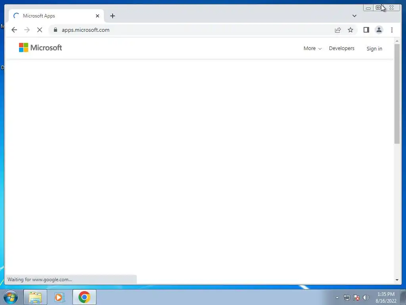Minimize the Chrome window
Viewport: 406px width, 305px height.
pos(368,8)
